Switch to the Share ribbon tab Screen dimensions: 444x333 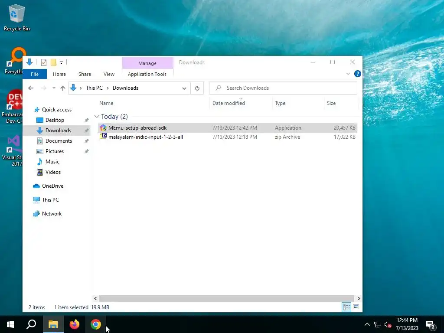click(x=85, y=74)
